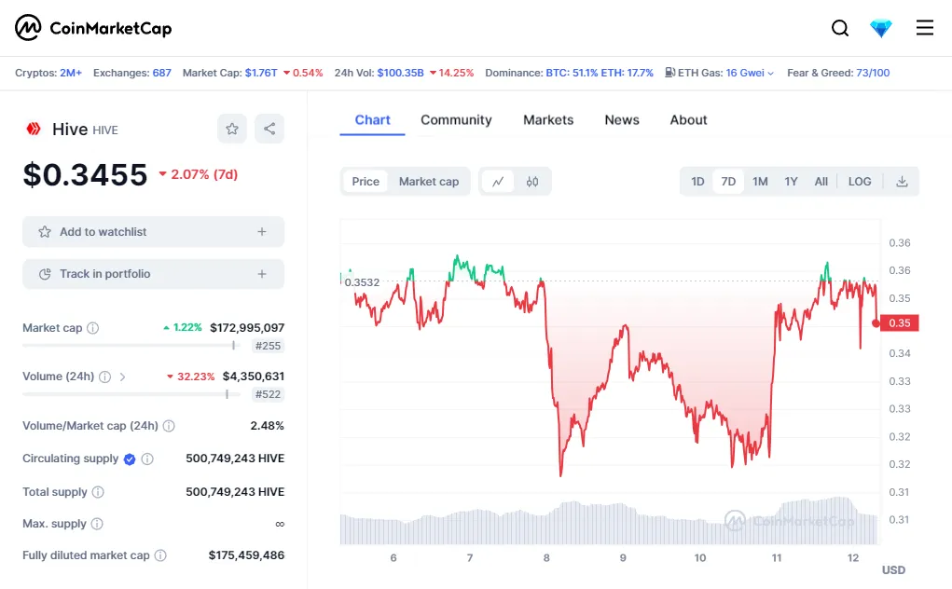The width and height of the screenshot is (952, 589).
Task: Download chart data with the download icon
Action: coord(902,182)
